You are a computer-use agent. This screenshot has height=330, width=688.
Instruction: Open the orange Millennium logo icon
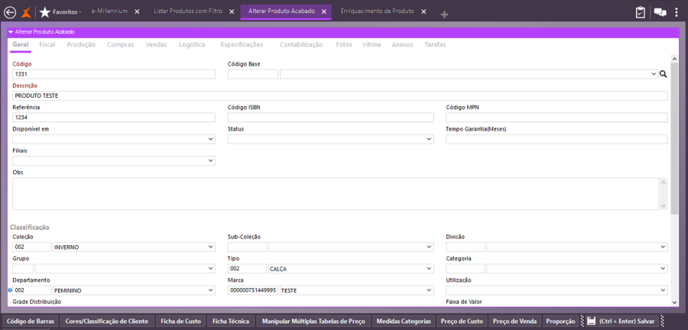[27, 11]
